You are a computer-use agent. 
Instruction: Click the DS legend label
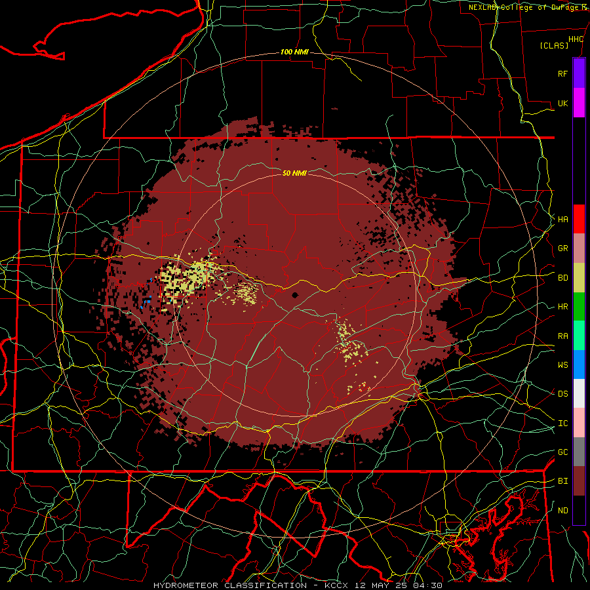pos(562,393)
